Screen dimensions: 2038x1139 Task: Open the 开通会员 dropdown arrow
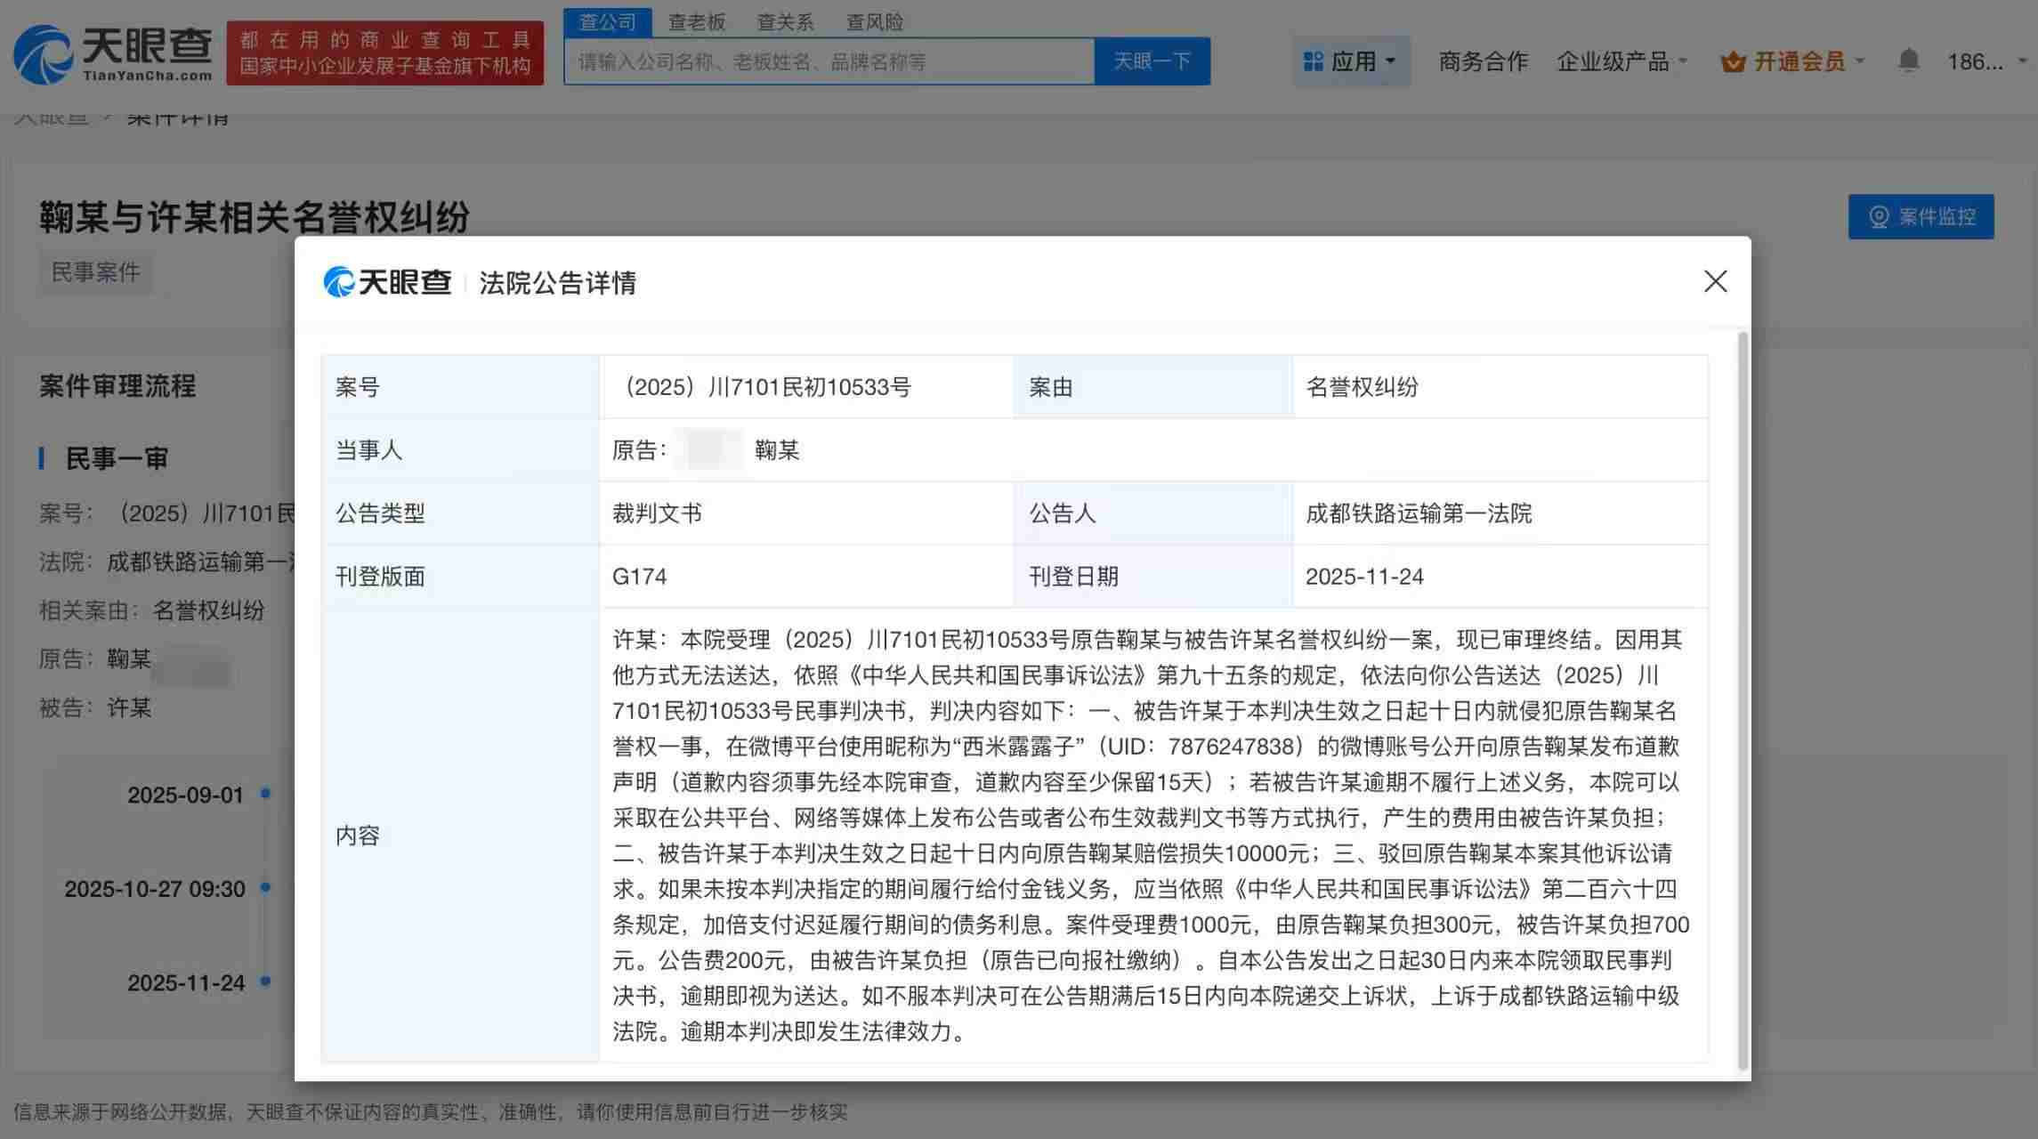click(x=1859, y=61)
